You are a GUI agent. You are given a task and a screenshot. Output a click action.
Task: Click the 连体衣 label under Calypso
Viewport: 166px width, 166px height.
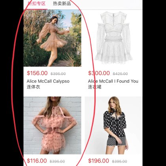pos(34,87)
